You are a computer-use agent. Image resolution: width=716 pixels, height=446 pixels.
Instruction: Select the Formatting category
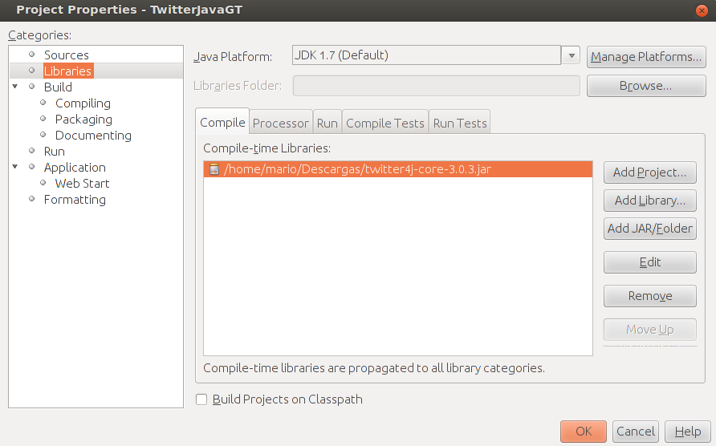point(75,200)
